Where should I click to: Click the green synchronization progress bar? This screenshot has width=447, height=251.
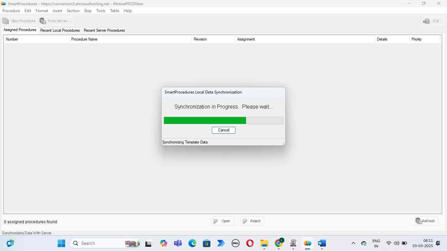(x=223, y=120)
